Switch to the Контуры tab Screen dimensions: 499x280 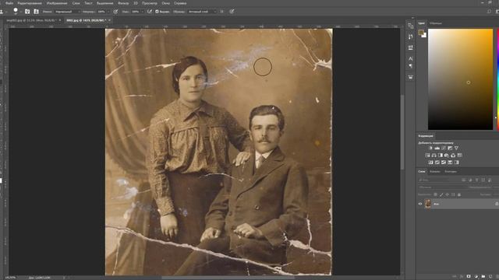(451, 171)
